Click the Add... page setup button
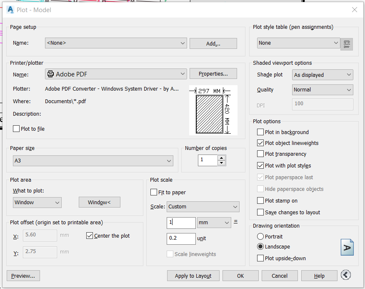The height and width of the screenshot is (289, 365). [213, 43]
